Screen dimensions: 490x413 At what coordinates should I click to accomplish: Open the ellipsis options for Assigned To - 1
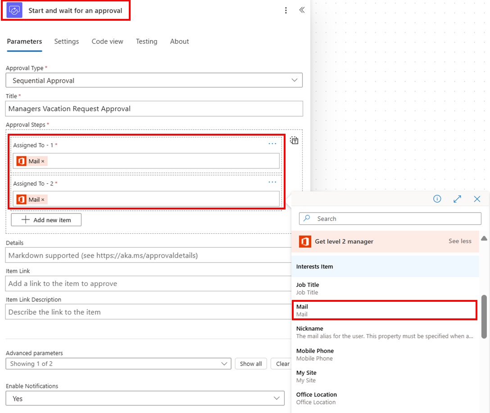coord(272,144)
